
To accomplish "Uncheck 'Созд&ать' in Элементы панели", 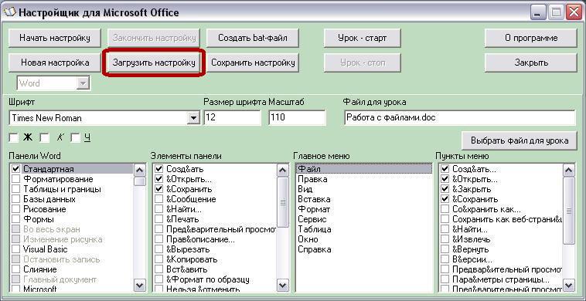I will (x=158, y=169).
